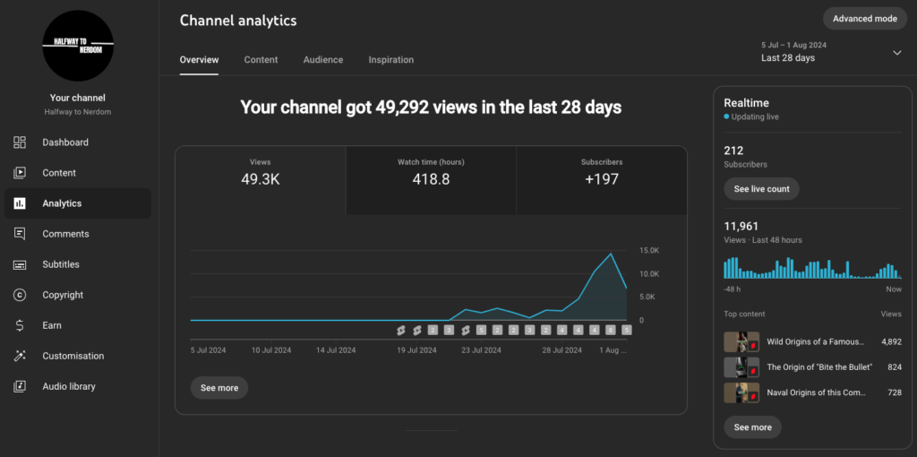
Task: Select the Analytics bar chart icon
Action: (x=20, y=203)
